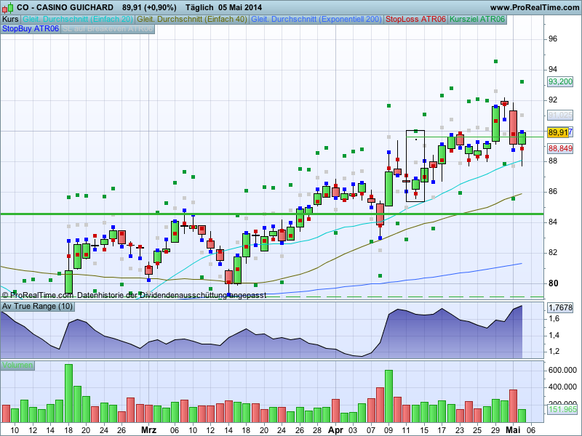Click the StopLoss ATR06 indicator label
582x436 pixels.
[x=415, y=20]
